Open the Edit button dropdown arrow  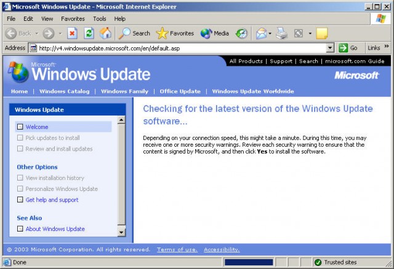pos(310,33)
